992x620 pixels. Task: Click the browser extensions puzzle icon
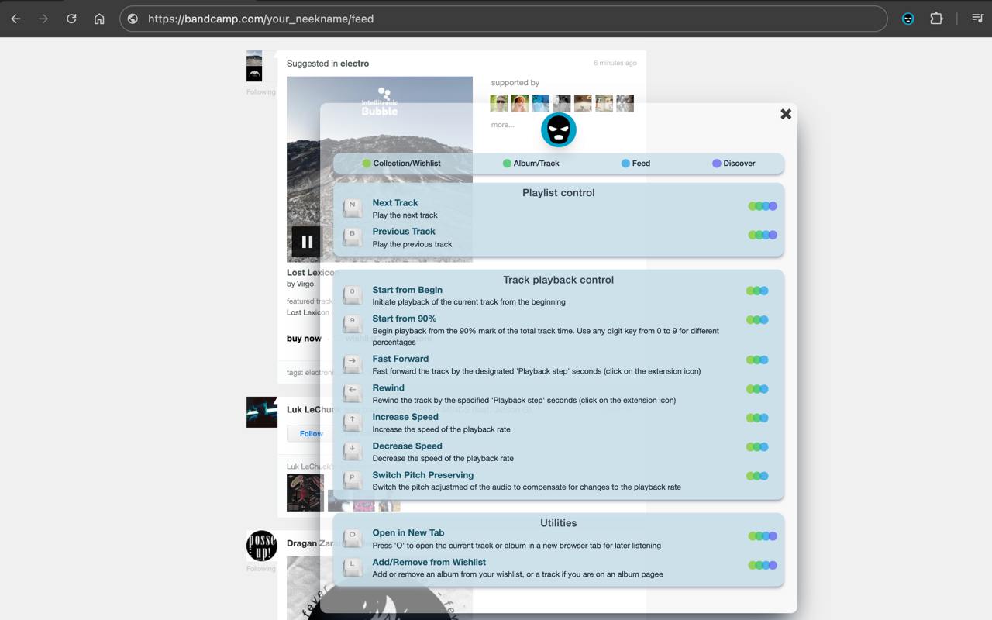coord(936,17)
